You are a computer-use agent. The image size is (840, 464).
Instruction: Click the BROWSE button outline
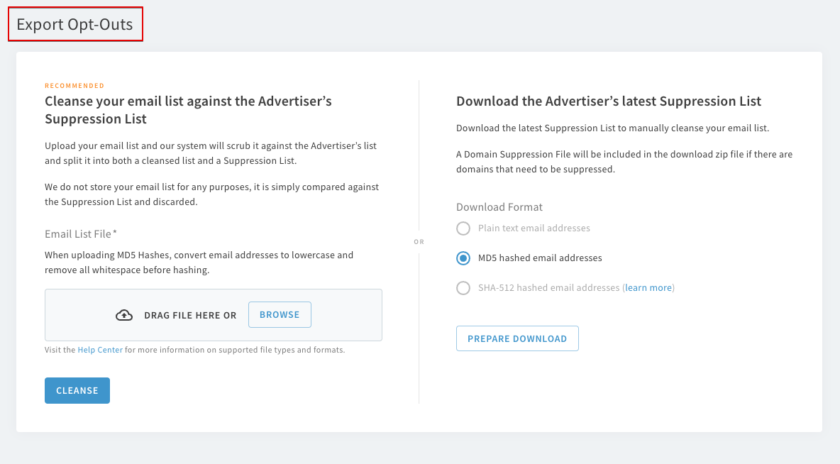point(280,314)
